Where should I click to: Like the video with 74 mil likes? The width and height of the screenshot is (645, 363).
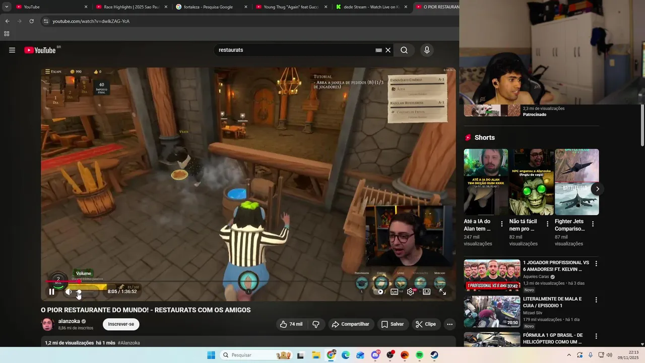click(x=291, y=324)
